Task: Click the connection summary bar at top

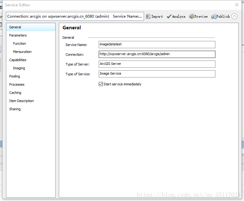Action: coord(75,16)
